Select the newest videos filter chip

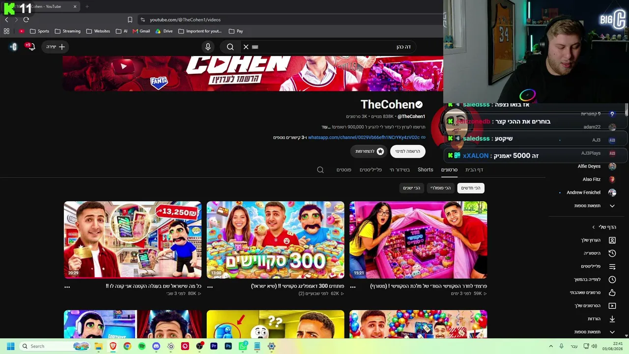tap(471, 188)
